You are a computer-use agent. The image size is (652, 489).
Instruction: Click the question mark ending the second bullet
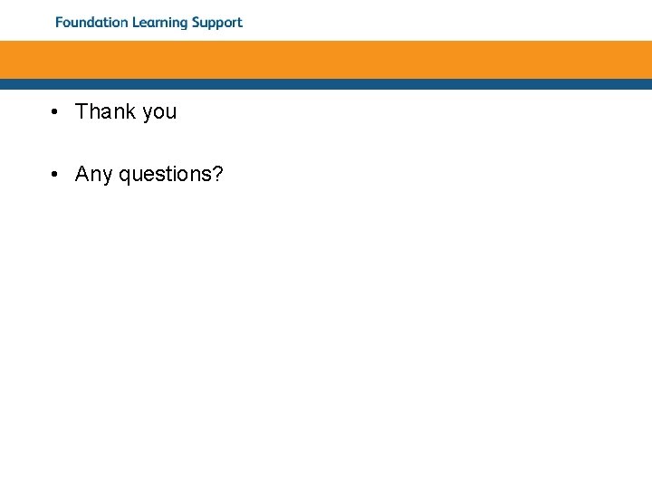click(x=217, y=173)
